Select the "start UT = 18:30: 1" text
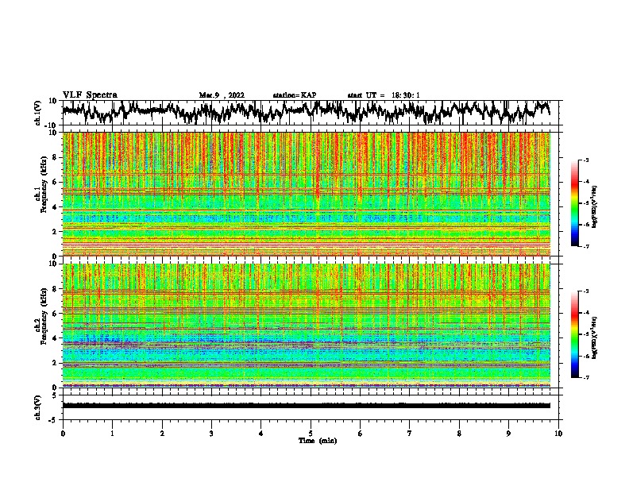Viewport: 629px width, 486px height. 384,95
